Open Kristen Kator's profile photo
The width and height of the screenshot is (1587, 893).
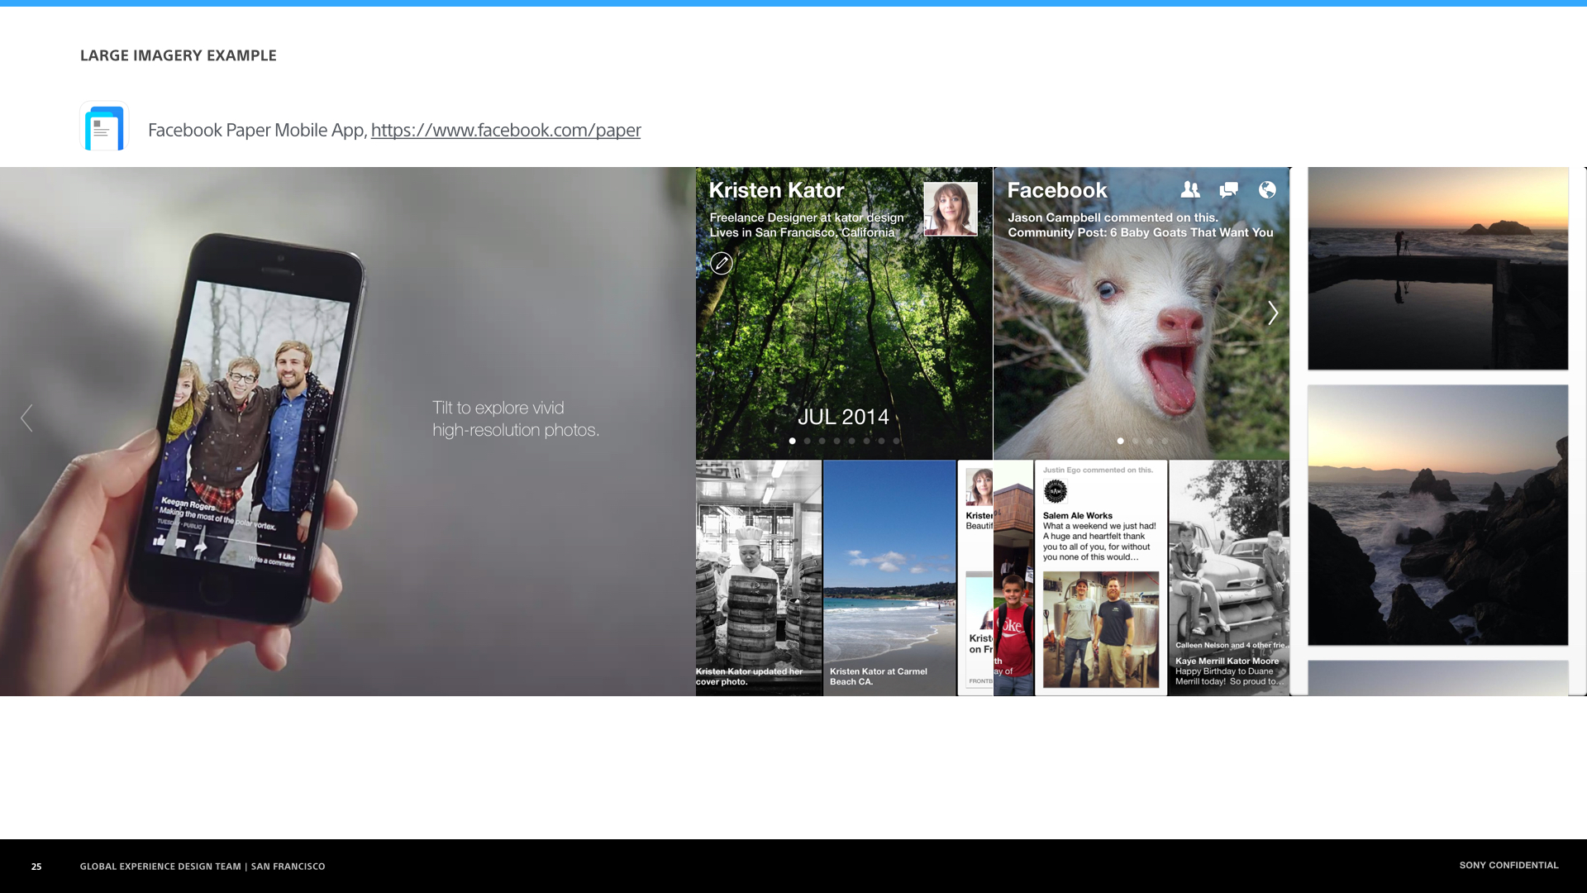click(x=950, y=208)
